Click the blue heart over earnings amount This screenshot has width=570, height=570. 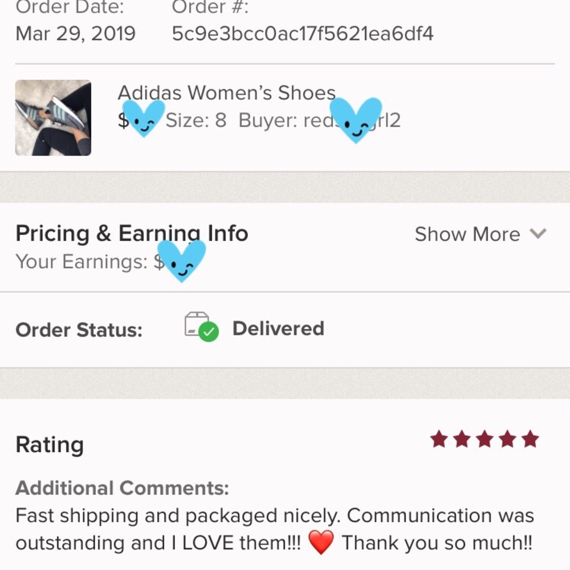(x=181, y=260)
